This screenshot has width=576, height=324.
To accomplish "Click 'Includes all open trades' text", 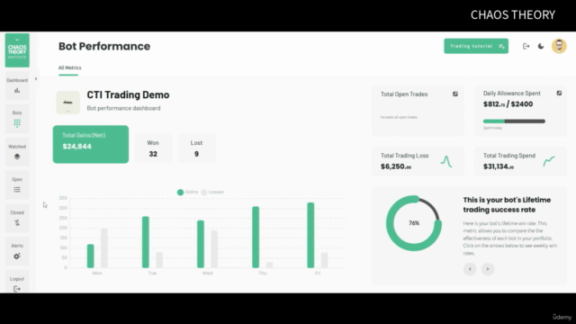I will 399,117.
